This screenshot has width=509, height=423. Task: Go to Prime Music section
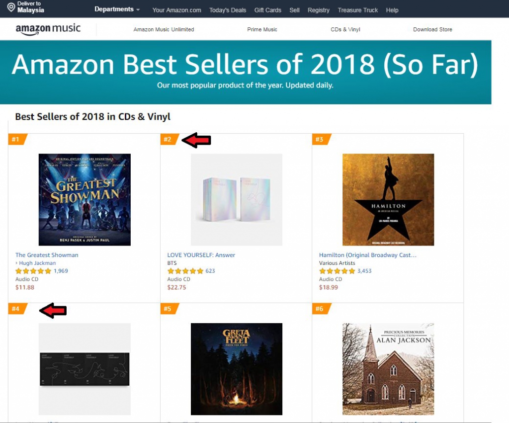262,29
